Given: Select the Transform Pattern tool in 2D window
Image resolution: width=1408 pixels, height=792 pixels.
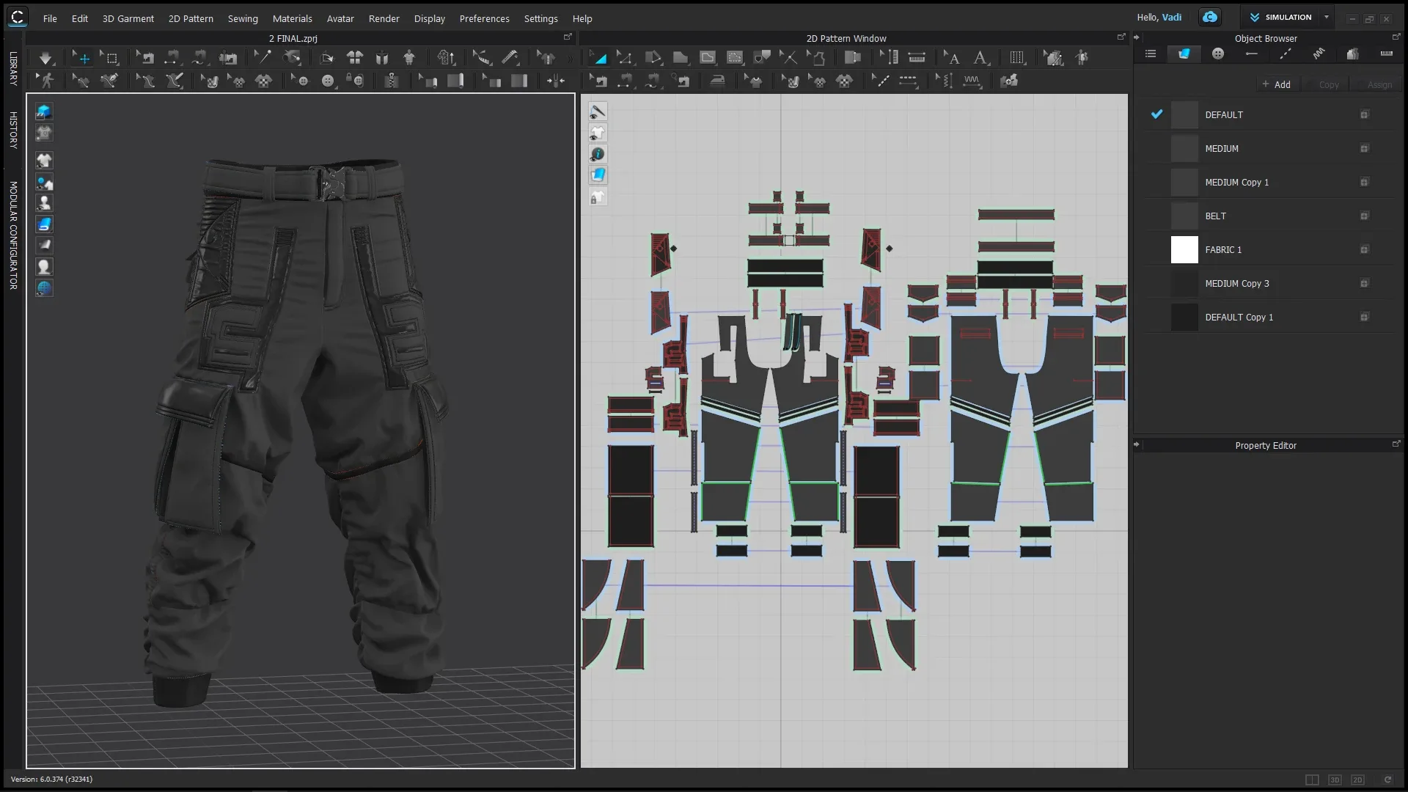Looking at the screenshot, I should [x=599, y=57].
